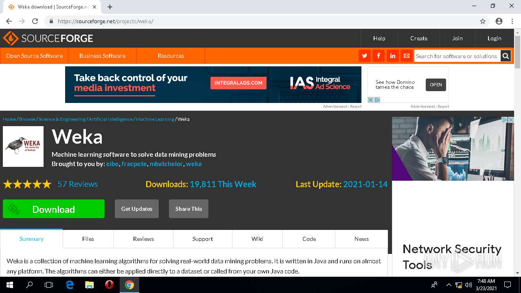Image resolution: width=521 pixels, height=293 pixels.
Task: Go to Home breadcrumb
Action: pyautogui.click(x=9, y=119)
